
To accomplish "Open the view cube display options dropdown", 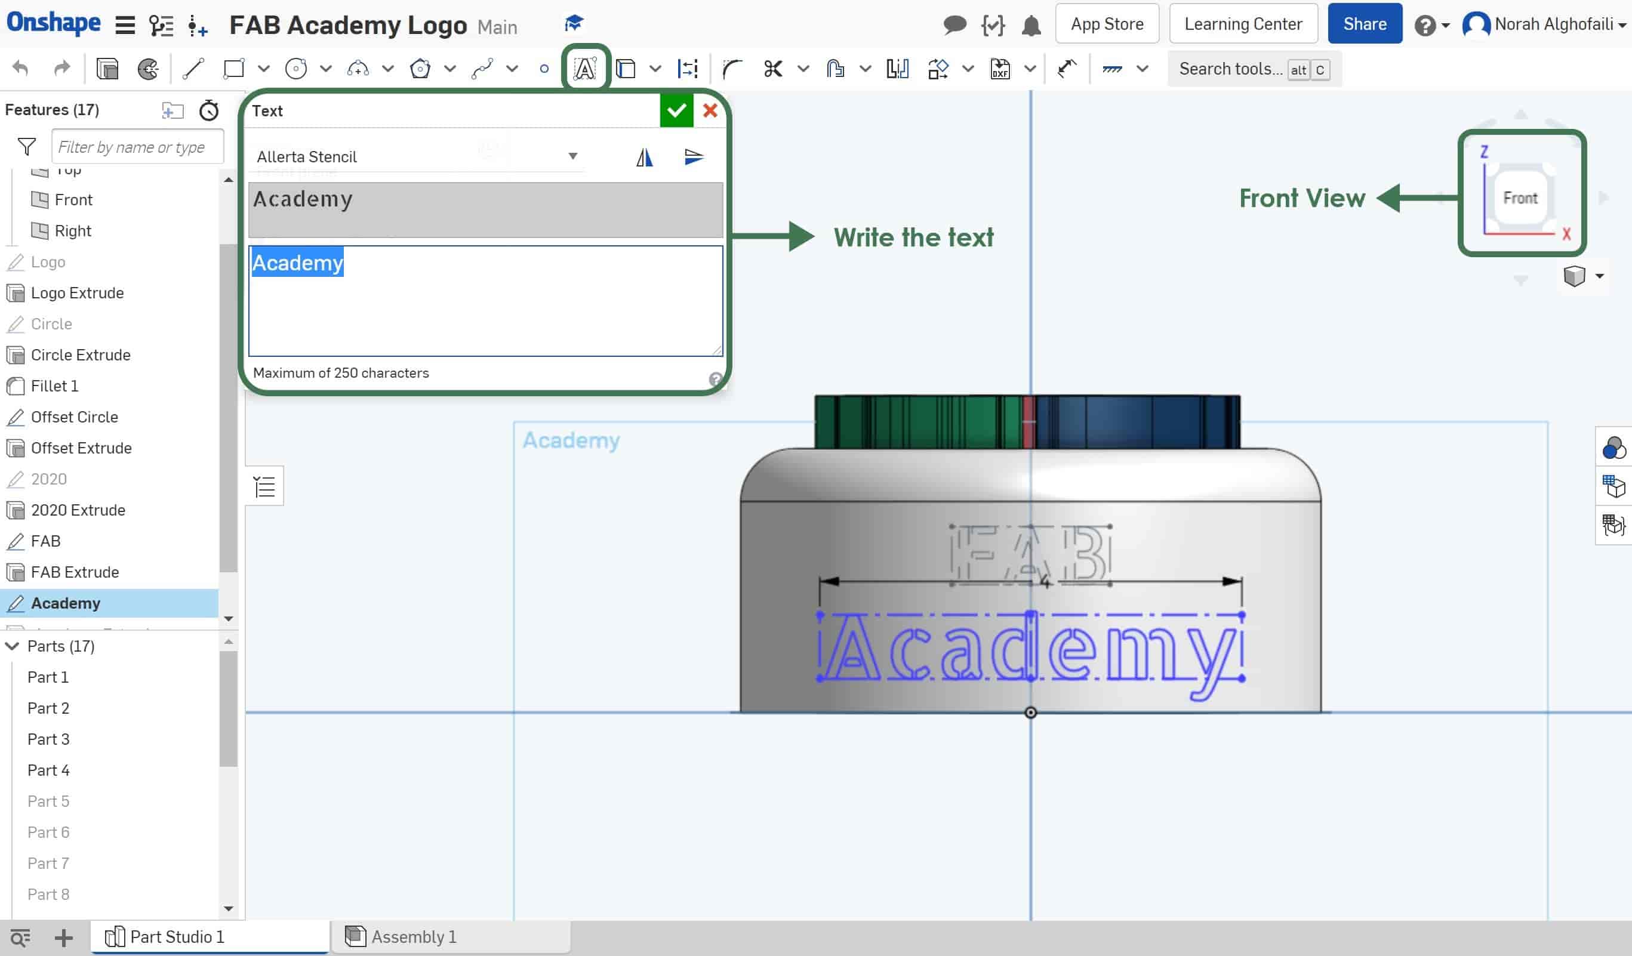I will [x=1600, y=276].
